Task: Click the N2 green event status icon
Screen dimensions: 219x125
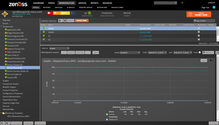Action: pos(44,39)
